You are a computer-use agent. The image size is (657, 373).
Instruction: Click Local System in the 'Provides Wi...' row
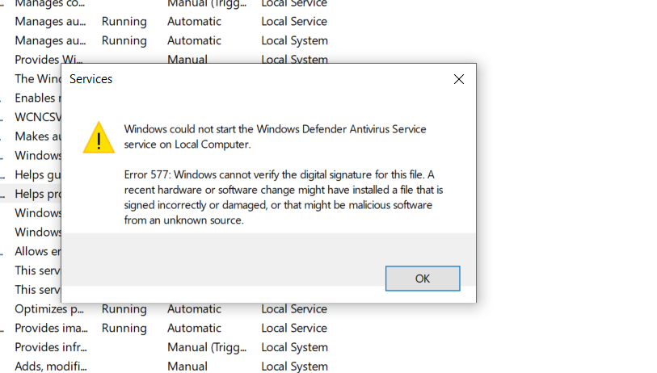[295, 60]
